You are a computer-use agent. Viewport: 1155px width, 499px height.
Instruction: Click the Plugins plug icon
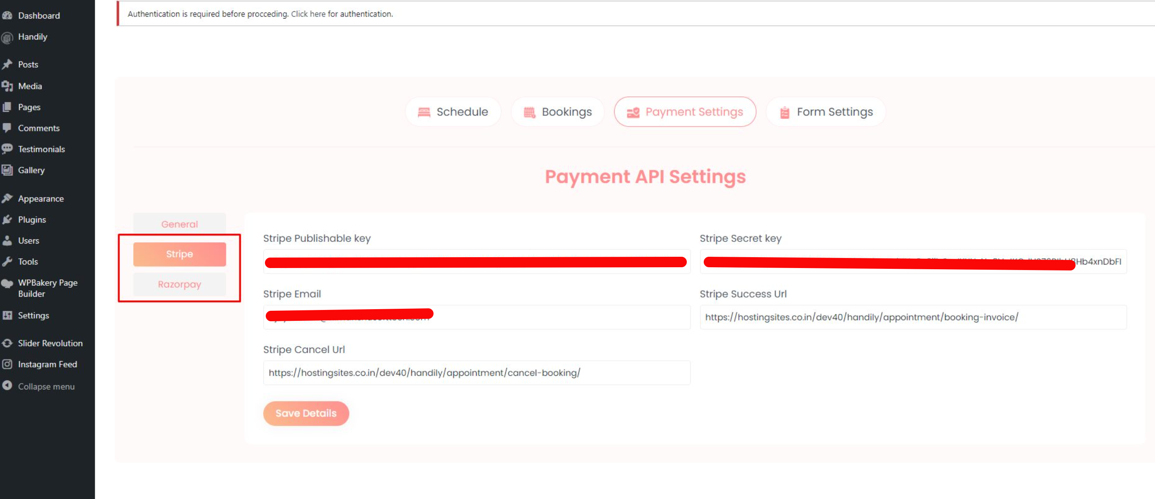[x=7, y=220]
